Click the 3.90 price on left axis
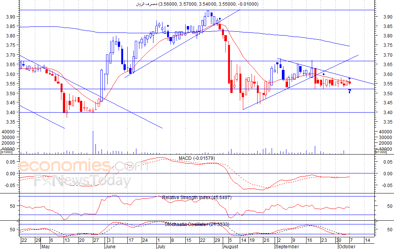The width and height of the screenshot is (394, 249). 11,17
